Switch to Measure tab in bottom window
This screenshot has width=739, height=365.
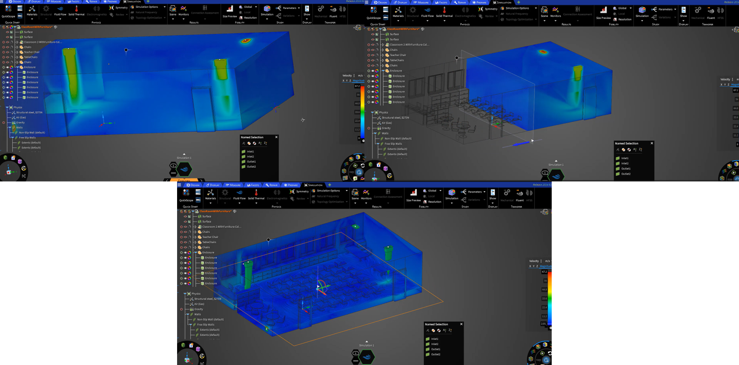[x=233, y=185]
